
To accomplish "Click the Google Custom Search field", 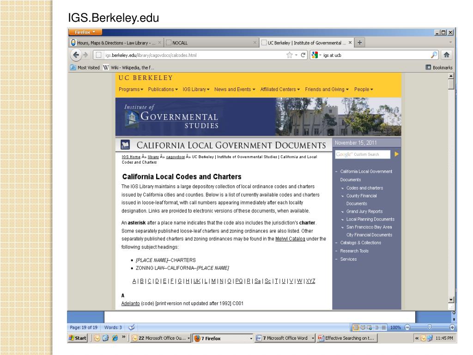I will [363, 154].
